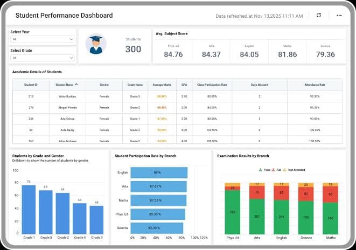Viewport: 356px width, 250px height.
Task: Drill into the Grade 2 bar
Action: [x=62, y=213]
